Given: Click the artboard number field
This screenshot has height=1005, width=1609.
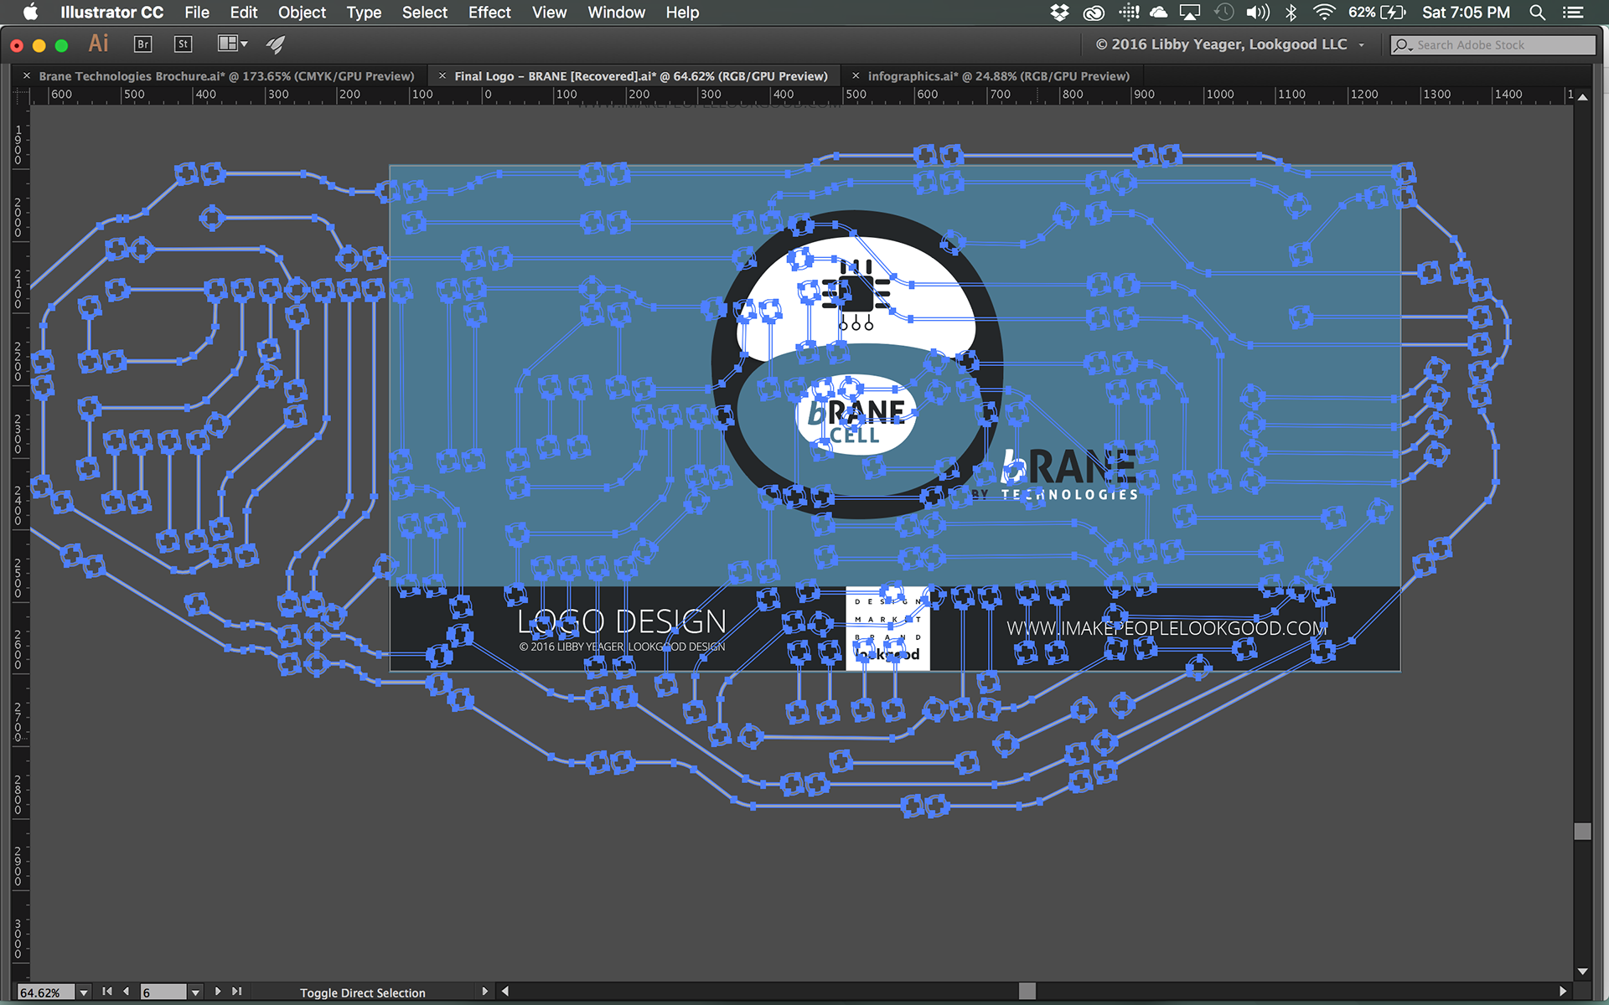Looking at the screenshot, I should pos(163,992).
